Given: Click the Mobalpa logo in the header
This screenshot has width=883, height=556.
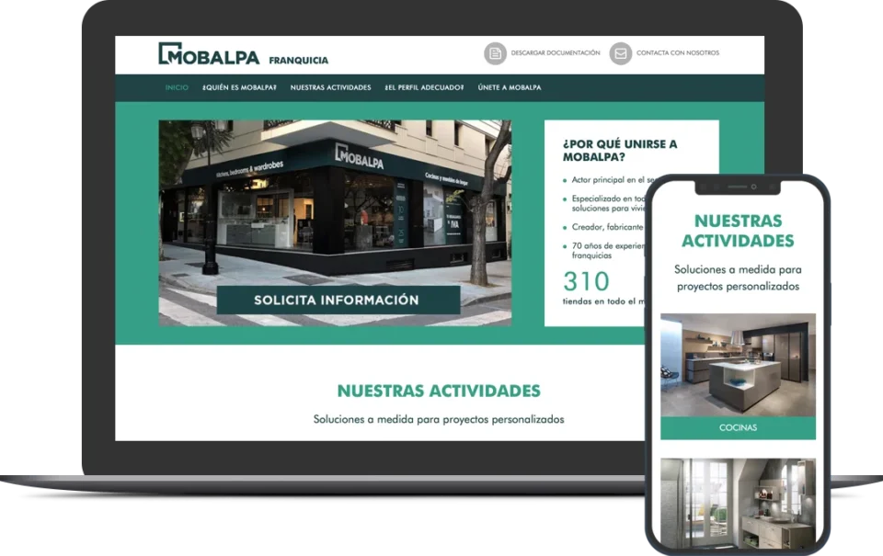Looking at the screenshot, I should tap(209, 54).
